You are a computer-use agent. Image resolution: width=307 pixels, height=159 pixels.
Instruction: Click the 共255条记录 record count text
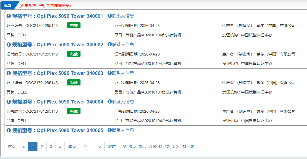(x=183, y=147)
